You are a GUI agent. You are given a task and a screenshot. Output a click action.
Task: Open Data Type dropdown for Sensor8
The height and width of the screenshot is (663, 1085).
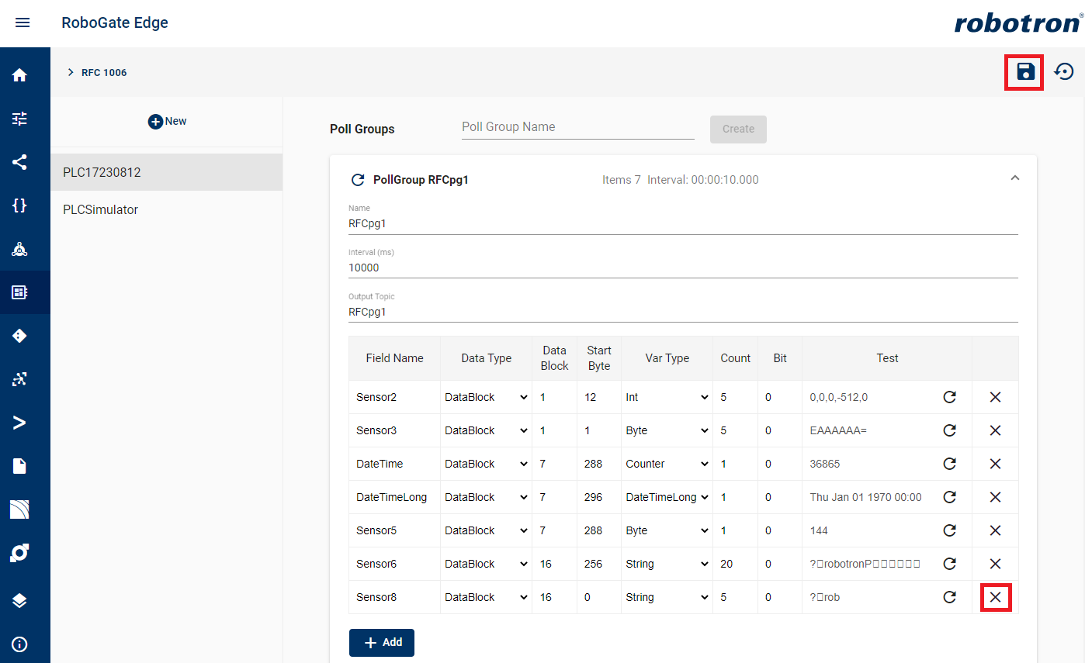pos(486,597)
